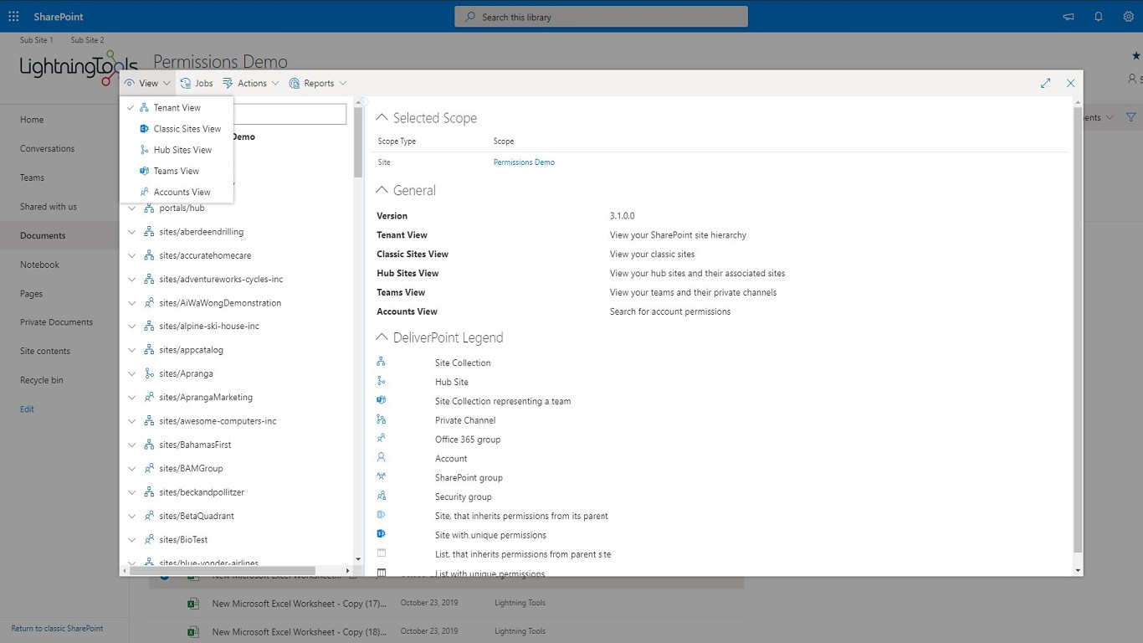The width and height of the screenshot is (1143, 643).
Task: Open the megaphone feedback icon in header
Action: pos(1069,17)
